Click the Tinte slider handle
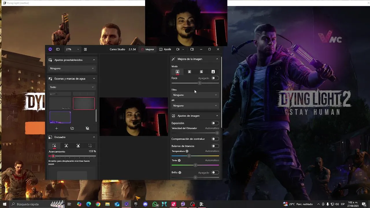The height and width of the screenshot is (208, 370). [x=195, y=165]
